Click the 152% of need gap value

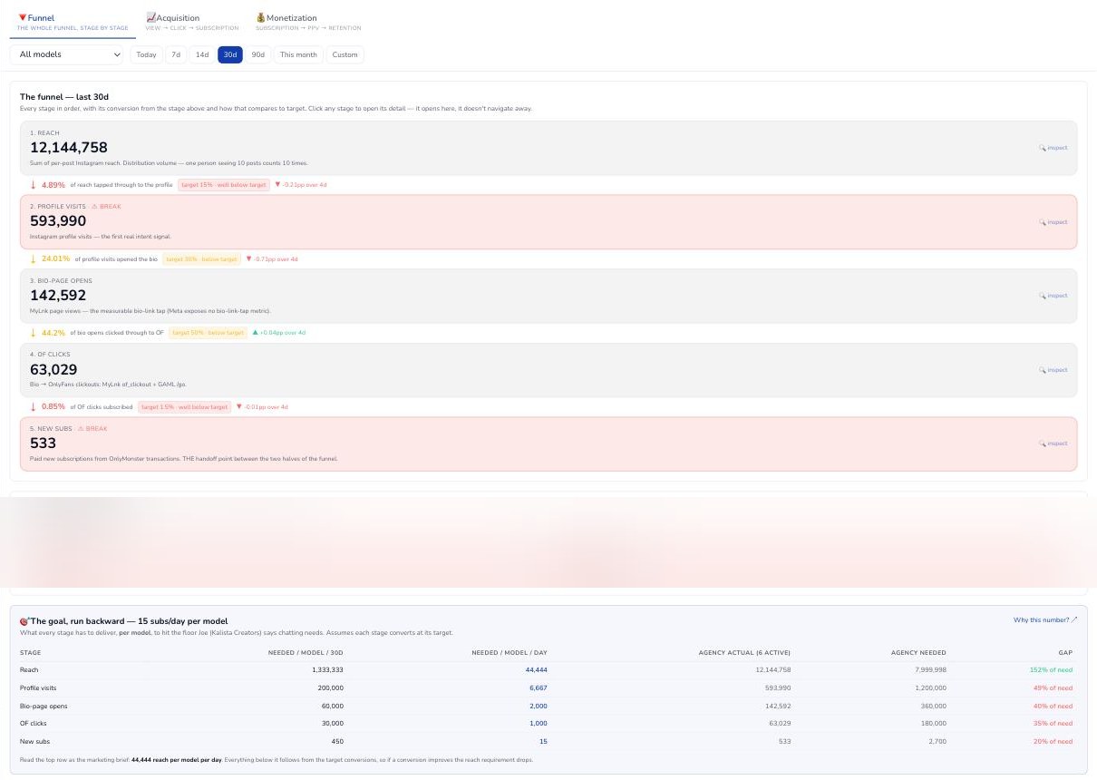[x=1051, y=669]
